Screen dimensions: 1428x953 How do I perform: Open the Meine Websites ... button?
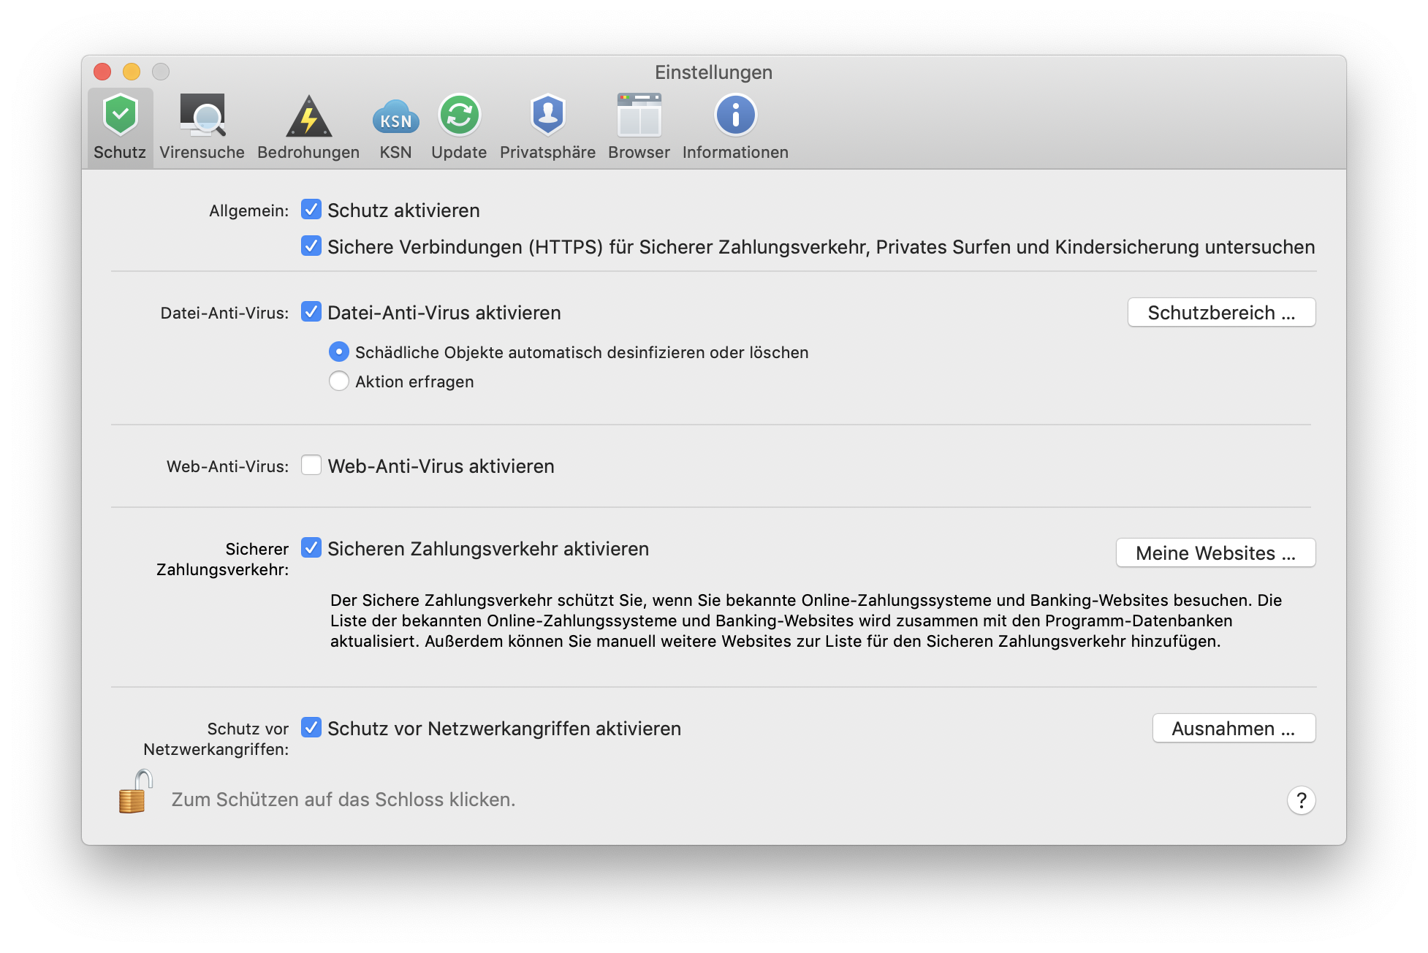point(1215,553)
